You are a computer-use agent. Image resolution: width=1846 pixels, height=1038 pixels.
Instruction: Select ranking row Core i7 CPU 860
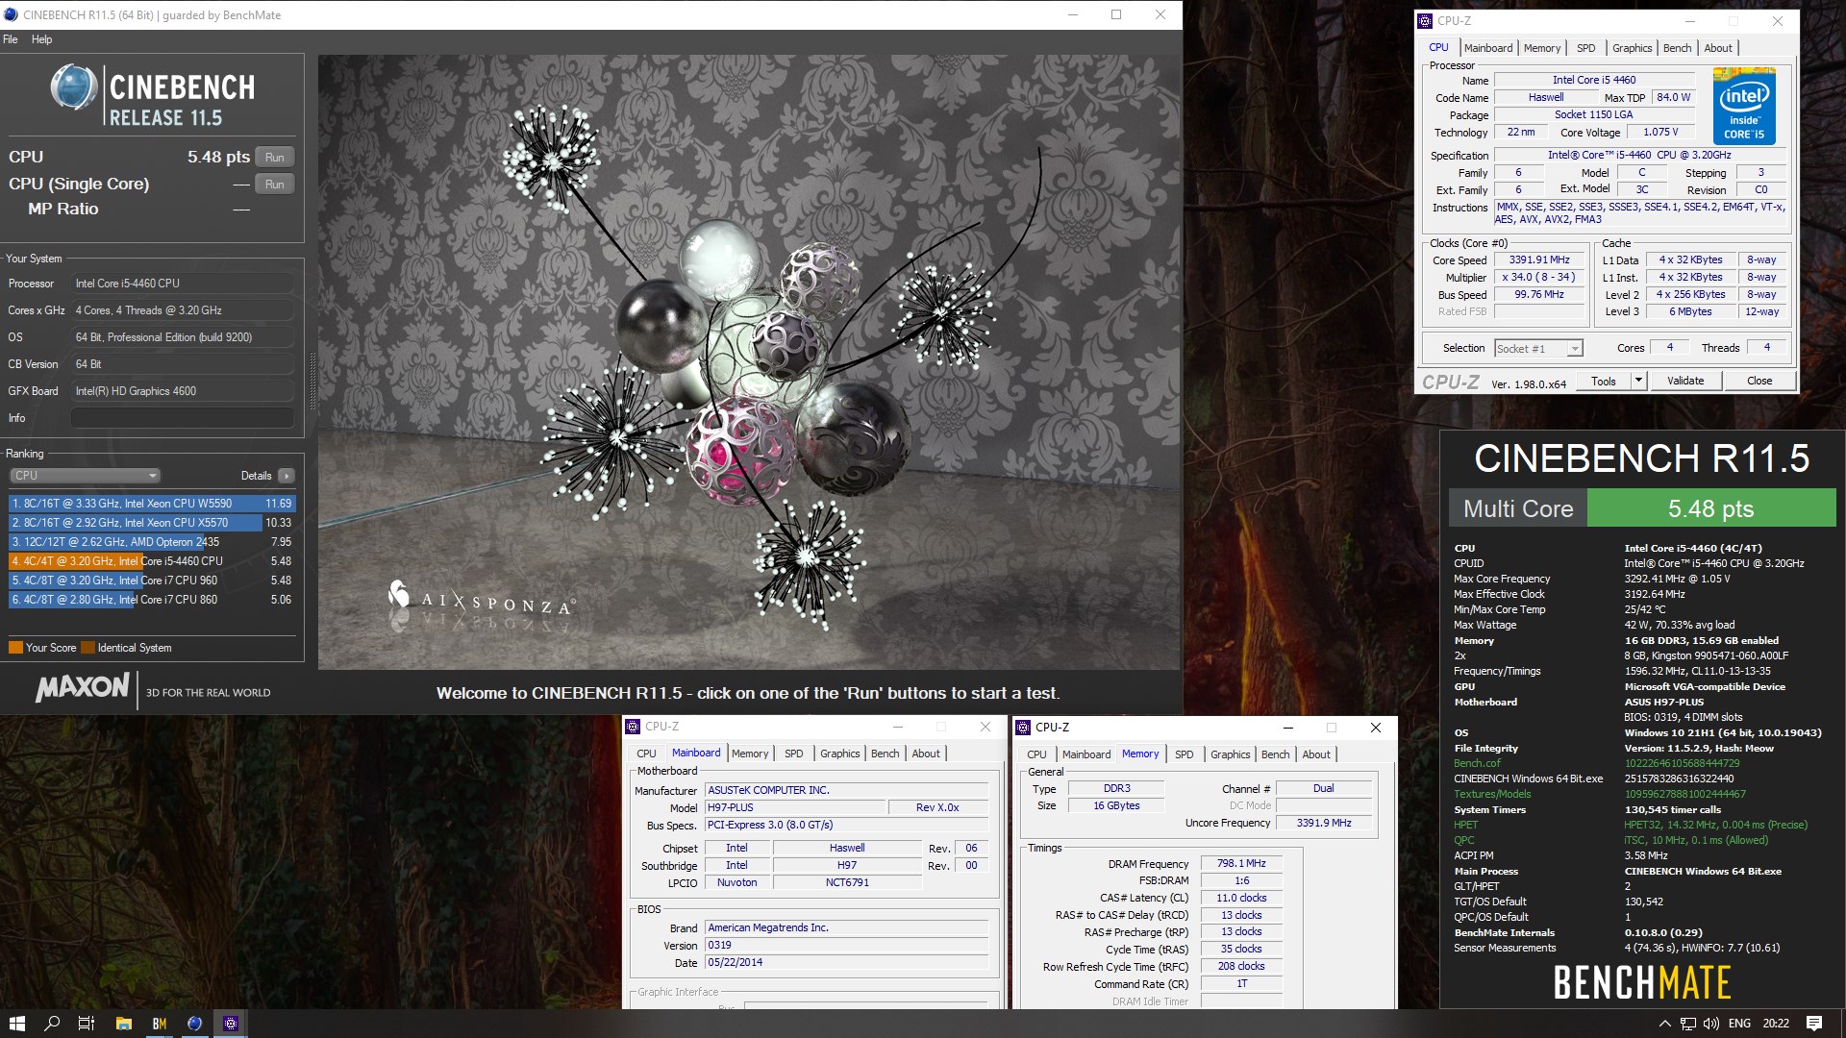coord(152,600)
